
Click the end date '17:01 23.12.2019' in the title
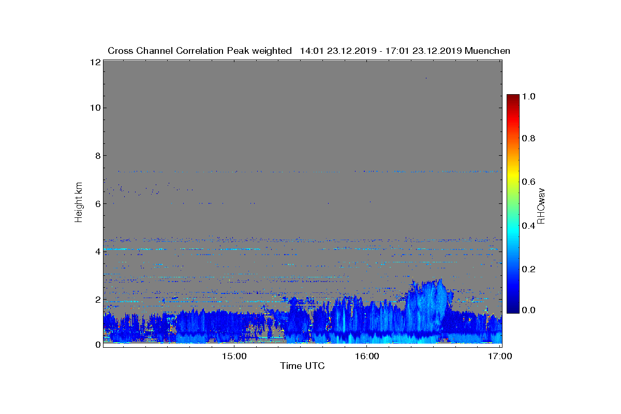point(423,51)
